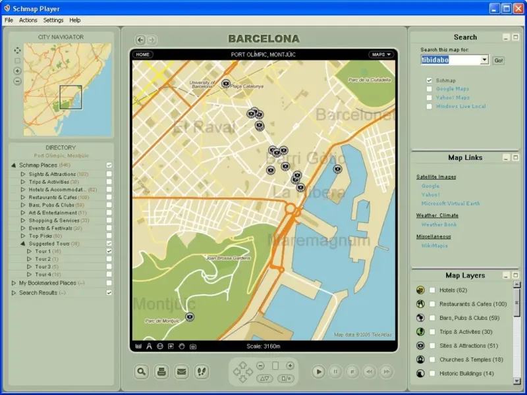Screen dimensions: 527x395
Task: Click pan up arrow in navigation pad
Action: point(242,365)
